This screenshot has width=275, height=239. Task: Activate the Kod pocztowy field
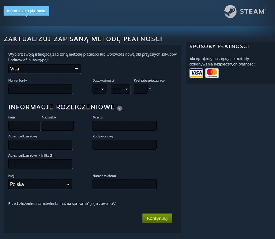click(125, 145)
